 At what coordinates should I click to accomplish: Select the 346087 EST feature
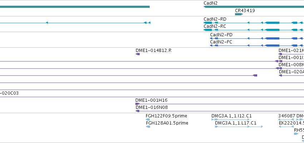click(286, 120)
